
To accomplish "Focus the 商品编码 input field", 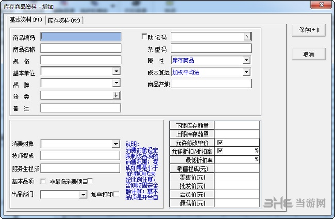I will click(81, 37).
